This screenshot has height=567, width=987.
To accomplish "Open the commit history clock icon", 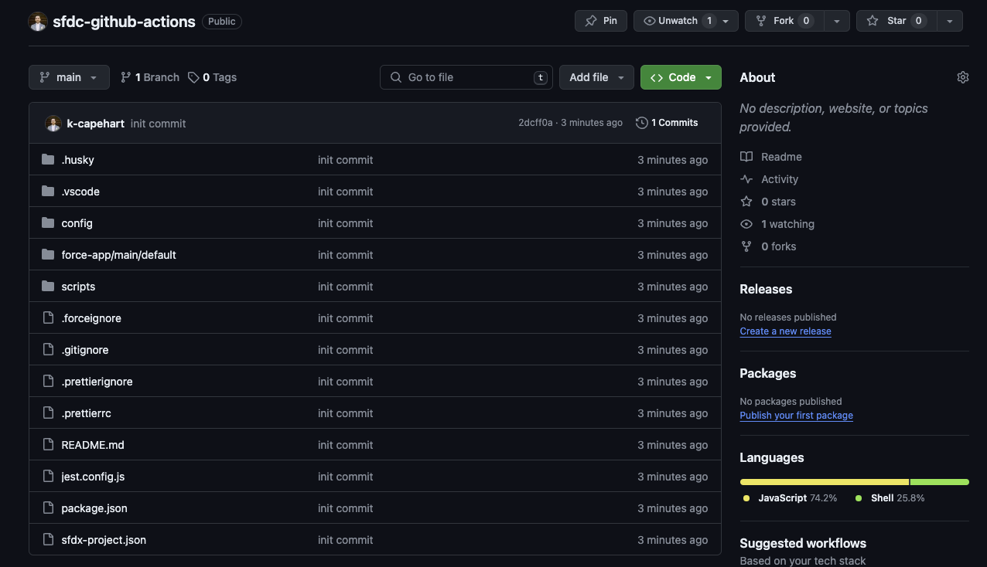I will (641, 122).
